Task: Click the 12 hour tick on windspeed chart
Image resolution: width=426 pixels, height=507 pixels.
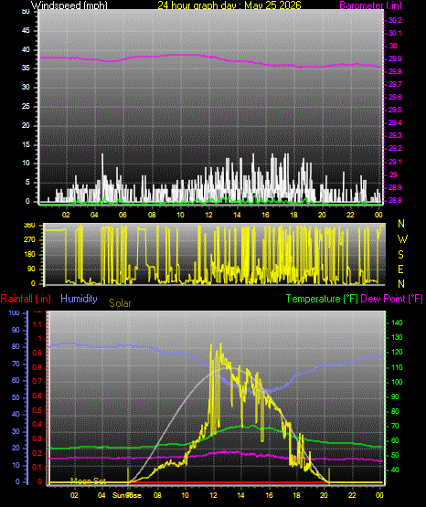Action: (209, 215)
